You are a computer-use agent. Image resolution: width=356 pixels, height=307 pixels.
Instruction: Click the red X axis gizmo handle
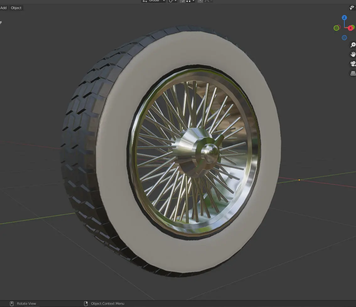click(x=350, y=28)
